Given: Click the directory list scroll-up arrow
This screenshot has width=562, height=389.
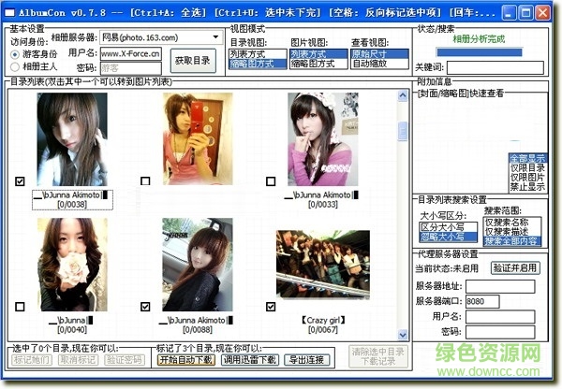Looking at the screenshot, I should coord(403,95).
